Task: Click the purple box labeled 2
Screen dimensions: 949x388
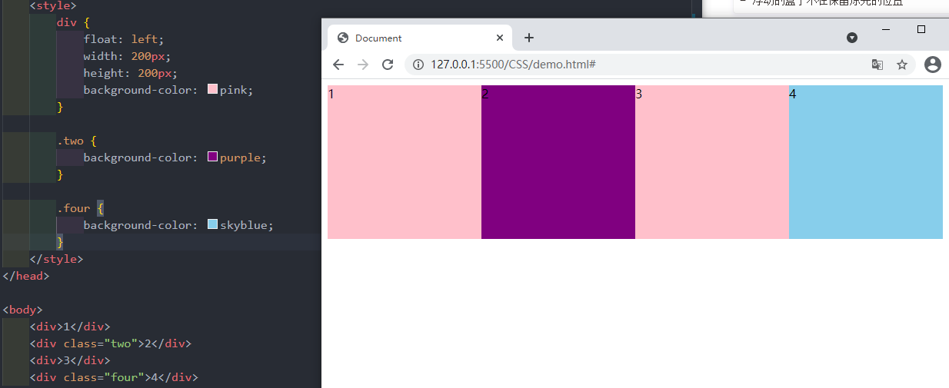Action: click(x=558, y=162)
